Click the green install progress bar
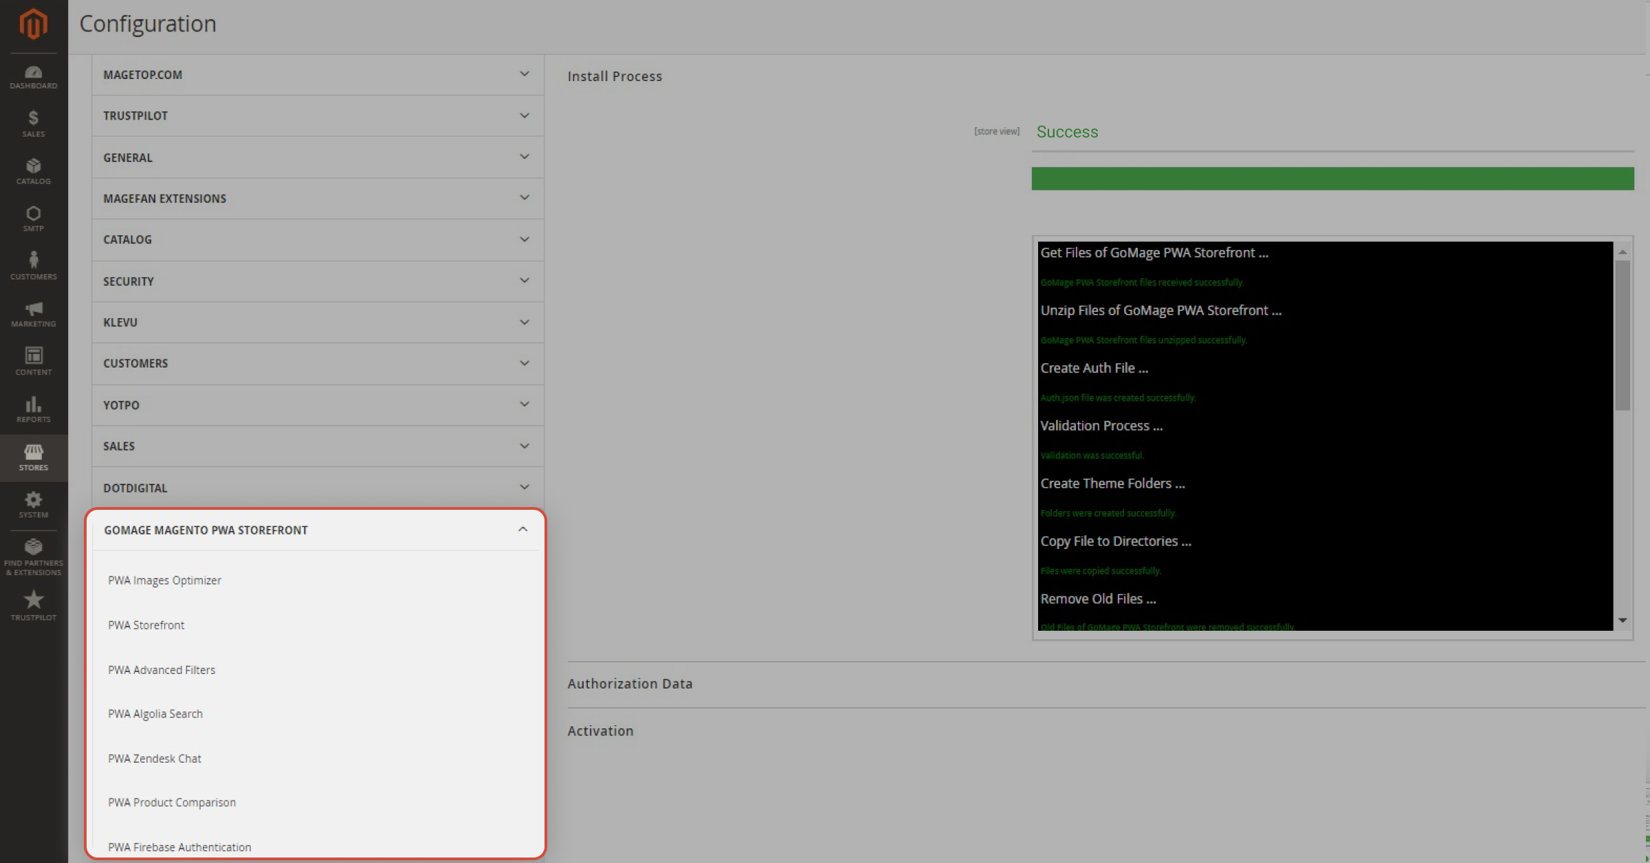The image size is (1650, 863). 1332,179
